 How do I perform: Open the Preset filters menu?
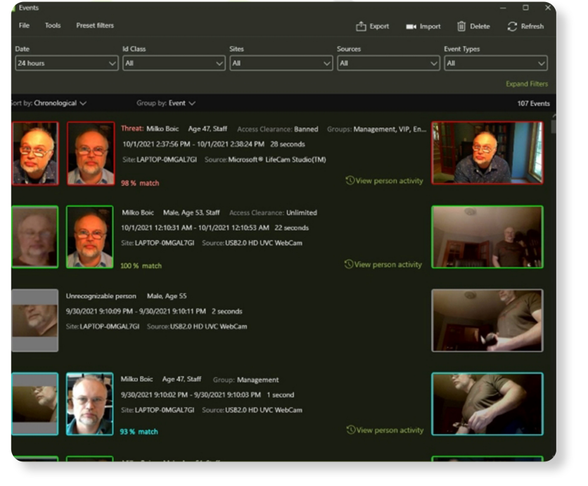click(x=95, y=26)
